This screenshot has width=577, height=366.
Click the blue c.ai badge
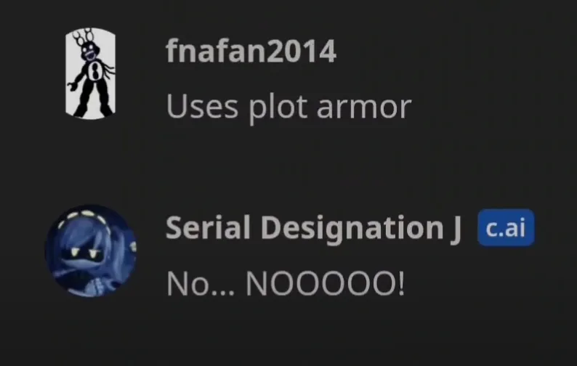tap(506, 228)
